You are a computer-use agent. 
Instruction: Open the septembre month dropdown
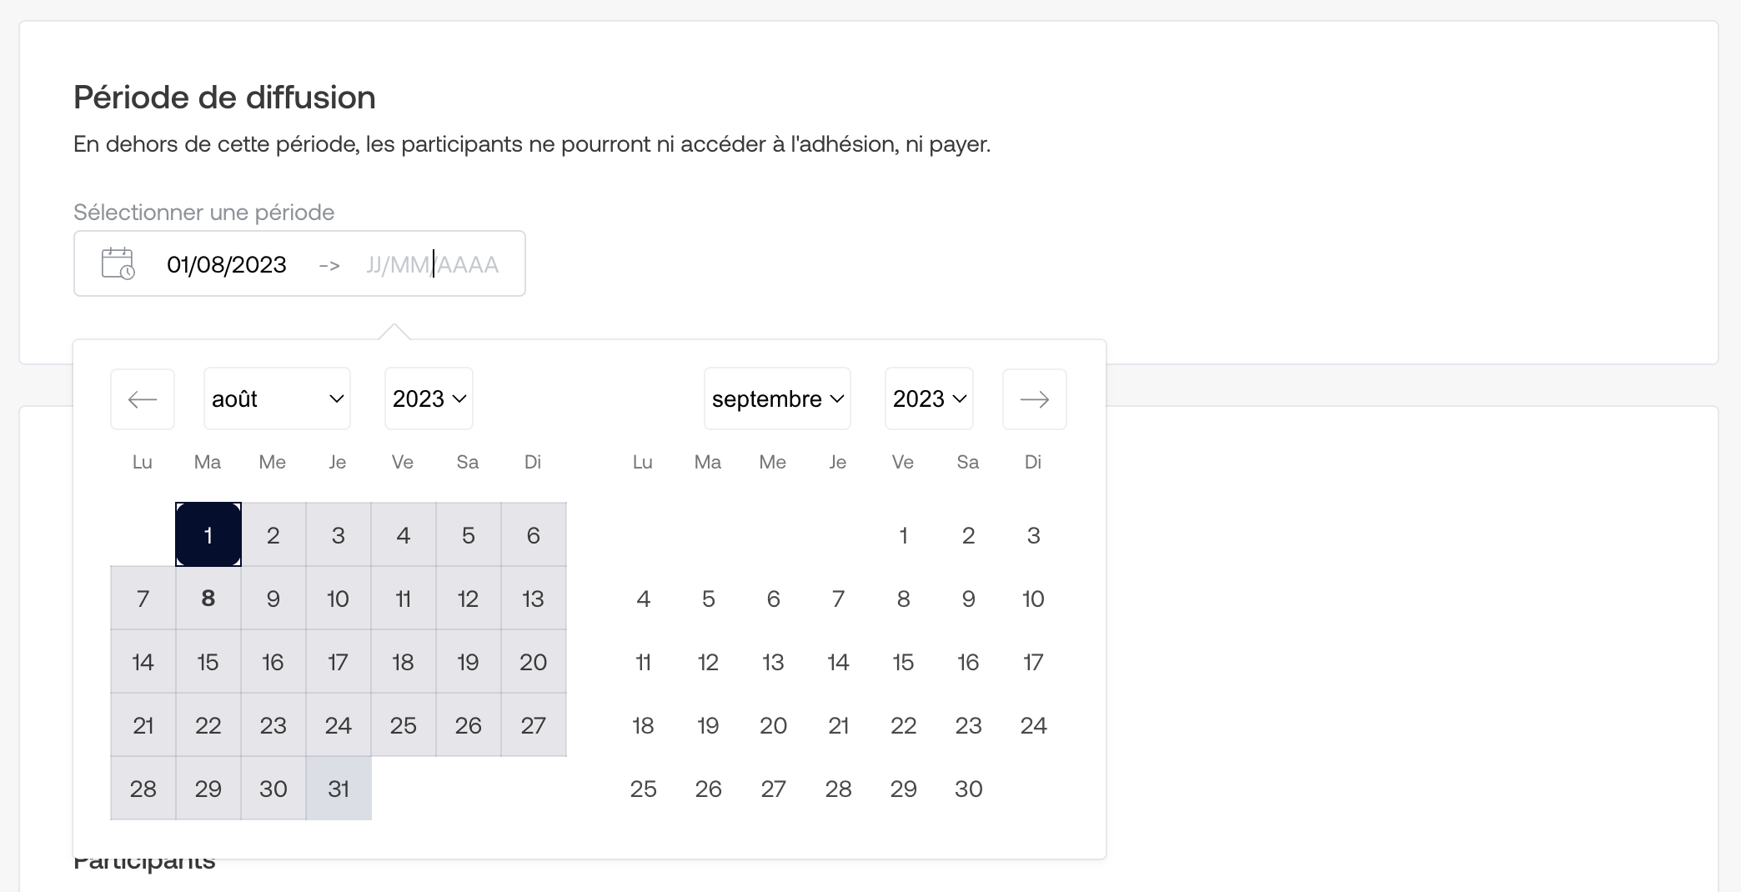tap(777, 398)
